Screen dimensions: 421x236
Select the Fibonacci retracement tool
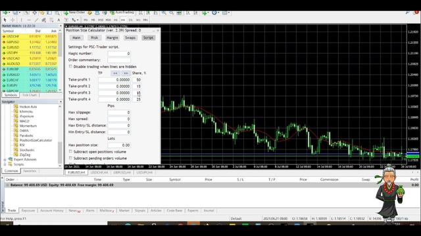51,20
